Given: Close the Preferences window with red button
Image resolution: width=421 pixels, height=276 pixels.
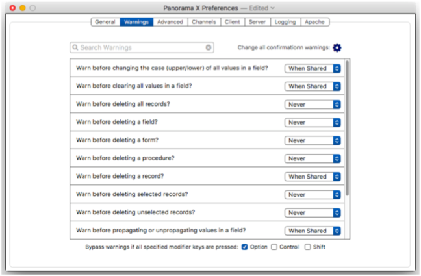Looking at the screenshot, I should point(12,8).
